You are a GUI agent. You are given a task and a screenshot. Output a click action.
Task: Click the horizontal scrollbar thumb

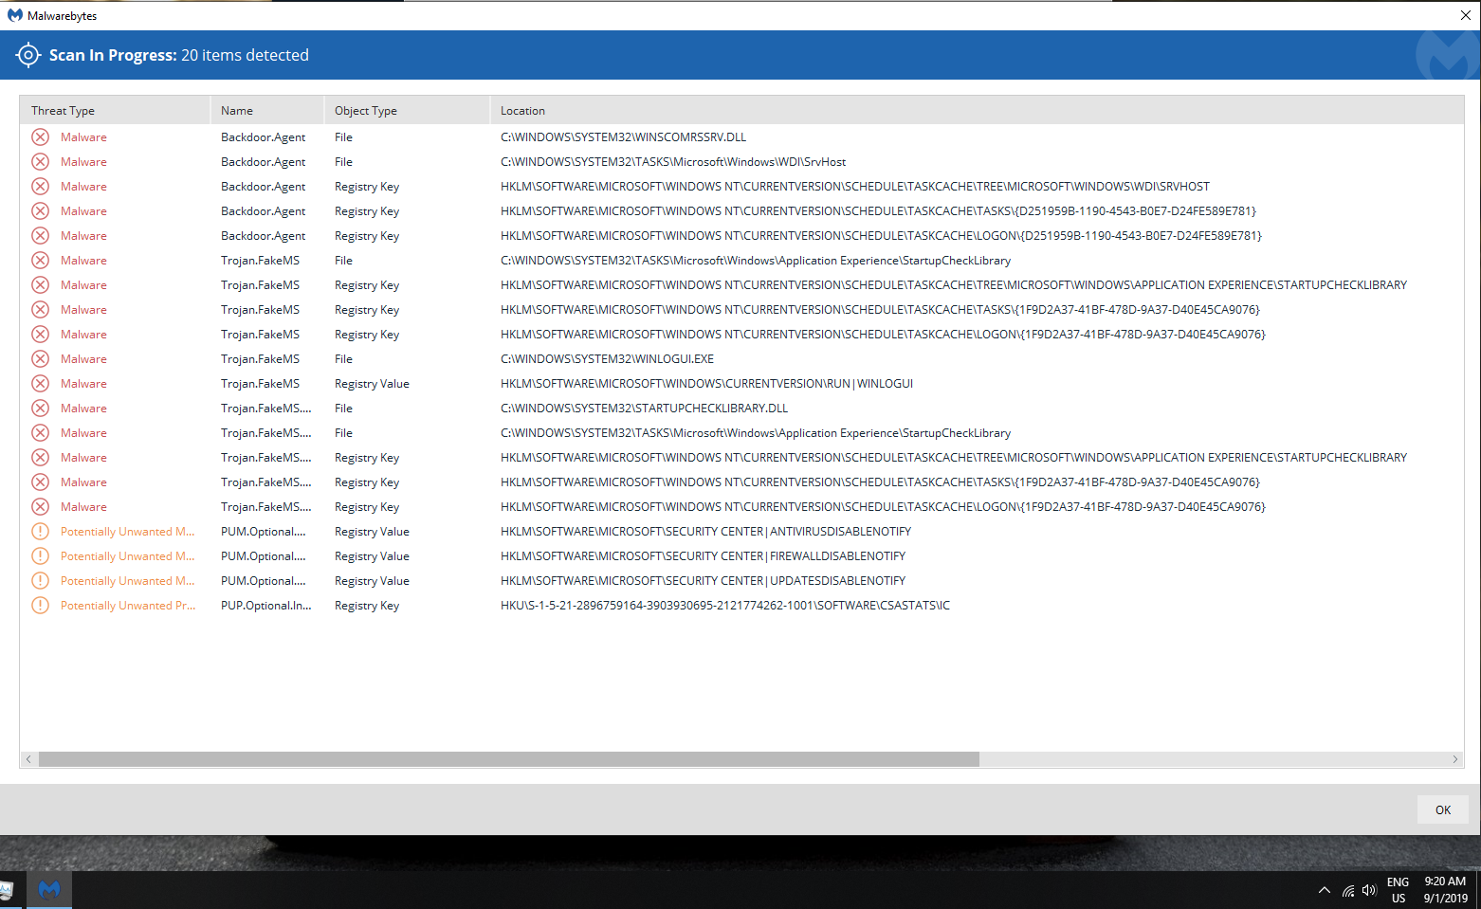click(x=509, y=759)
